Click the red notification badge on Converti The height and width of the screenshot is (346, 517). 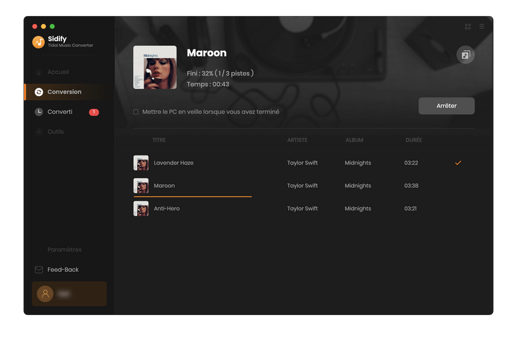[94, 112]
